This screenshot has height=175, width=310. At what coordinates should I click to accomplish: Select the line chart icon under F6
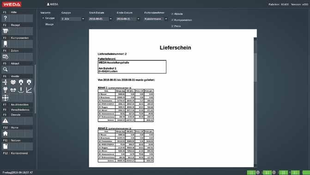click(29, 90)
